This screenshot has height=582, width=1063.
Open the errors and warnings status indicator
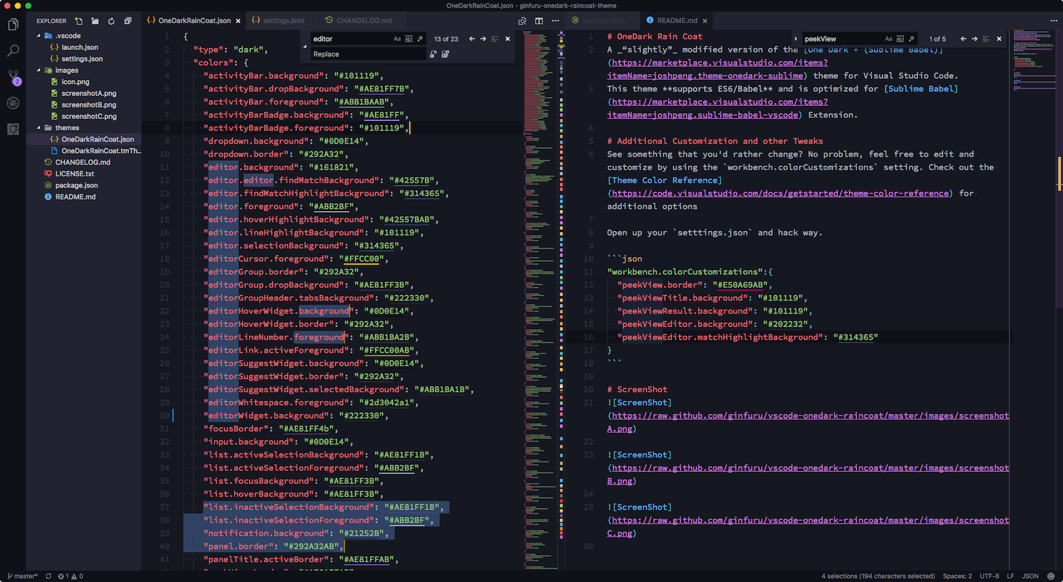click(x=71, y=576)
